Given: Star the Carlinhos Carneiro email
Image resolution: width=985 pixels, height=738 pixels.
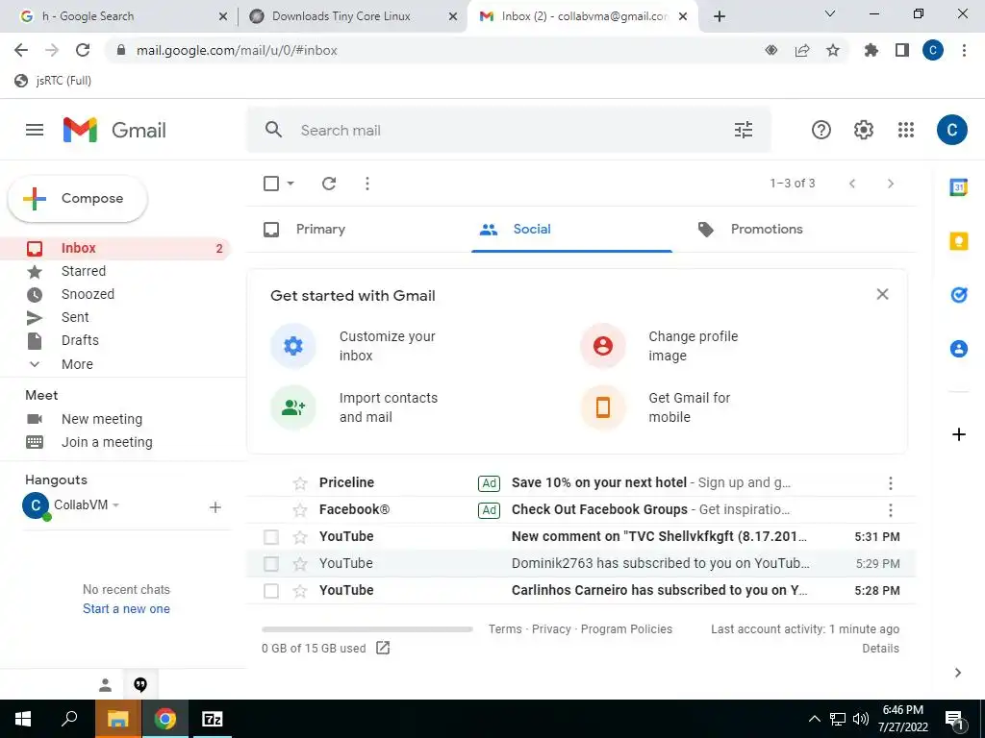Looking at the screenshot, I should [x=300, y=591].
